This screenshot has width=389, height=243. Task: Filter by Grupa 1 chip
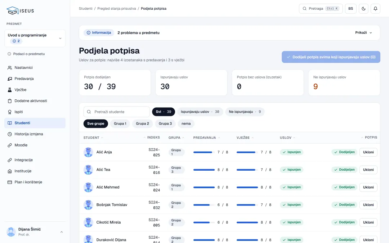120,123
